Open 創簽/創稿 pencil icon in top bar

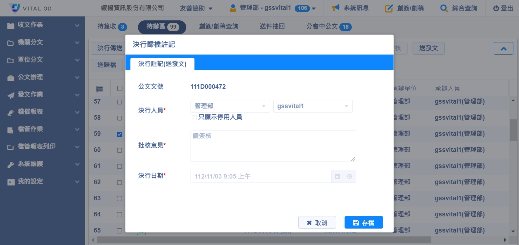(x=389, y=8)
